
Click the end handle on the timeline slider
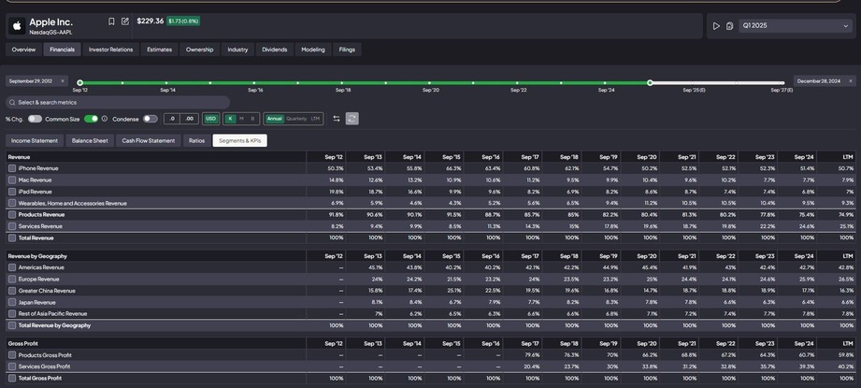pyautogui.click(x=650, y=82)
